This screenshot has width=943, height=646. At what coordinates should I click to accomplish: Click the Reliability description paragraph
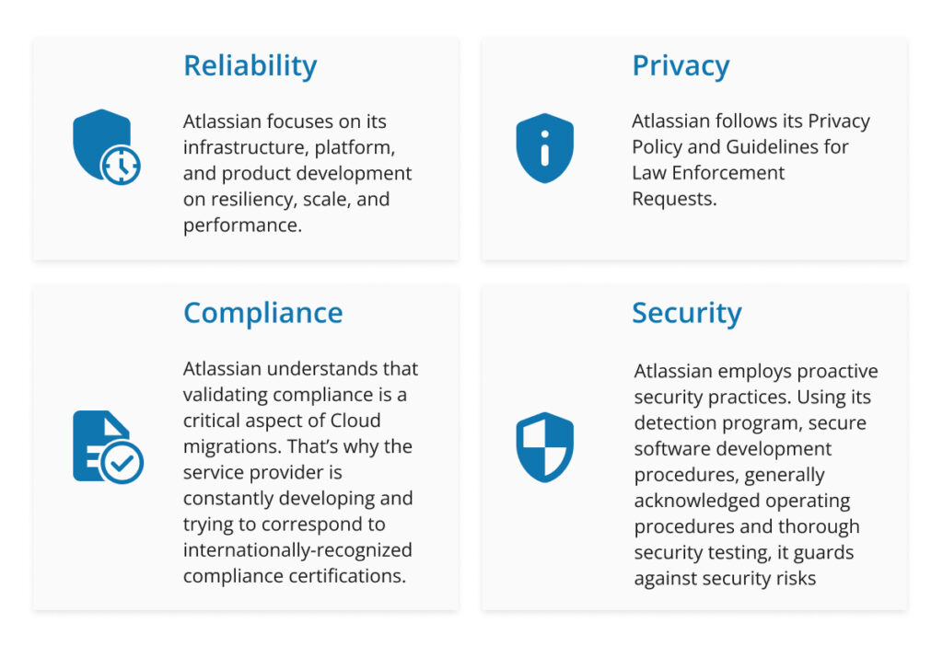pyautogui.click(x=297, y=173)
